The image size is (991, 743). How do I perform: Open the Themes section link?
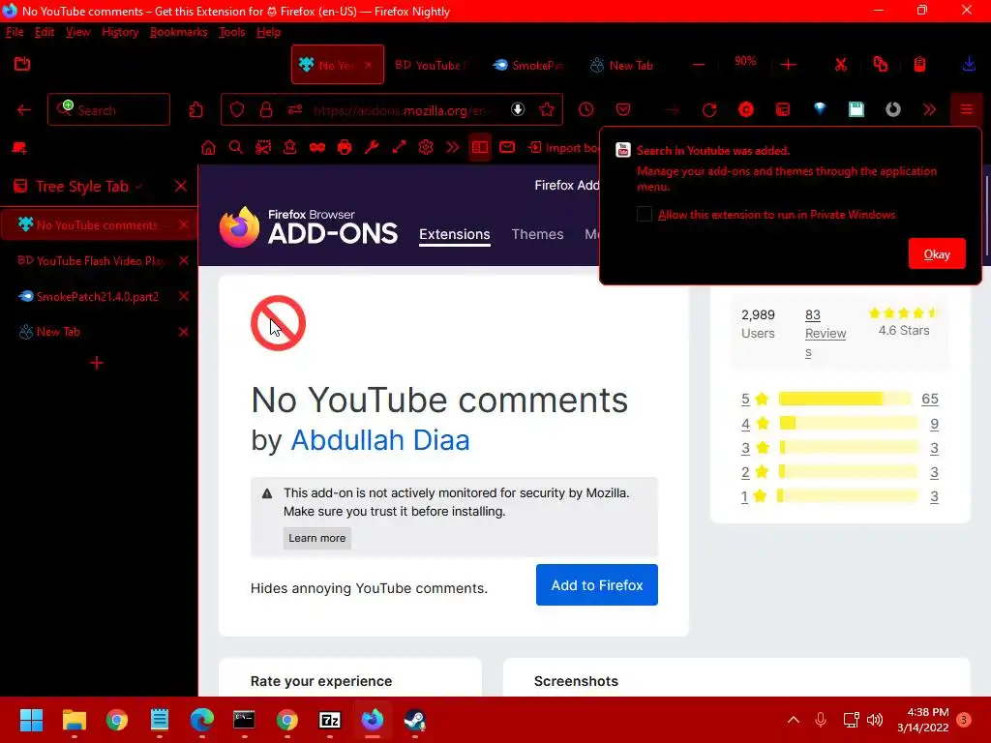[x=537, y=234]
